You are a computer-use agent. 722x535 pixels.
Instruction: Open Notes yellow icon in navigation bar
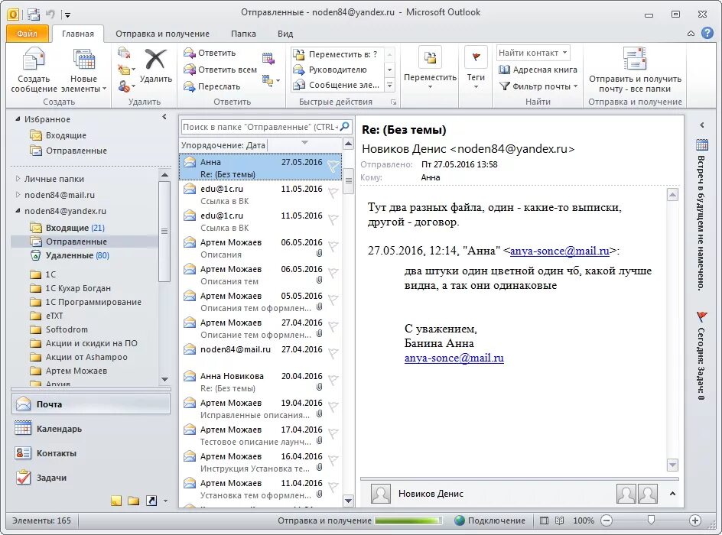pos(116,501)
